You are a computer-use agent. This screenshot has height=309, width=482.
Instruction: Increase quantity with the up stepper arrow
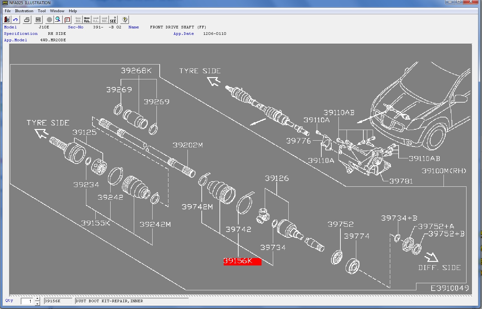37,299
